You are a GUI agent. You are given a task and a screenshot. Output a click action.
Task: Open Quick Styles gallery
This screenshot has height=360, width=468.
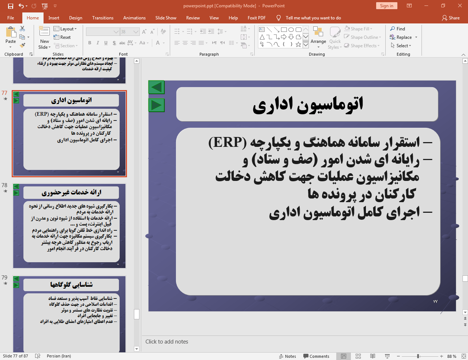[x=334, y=38]
